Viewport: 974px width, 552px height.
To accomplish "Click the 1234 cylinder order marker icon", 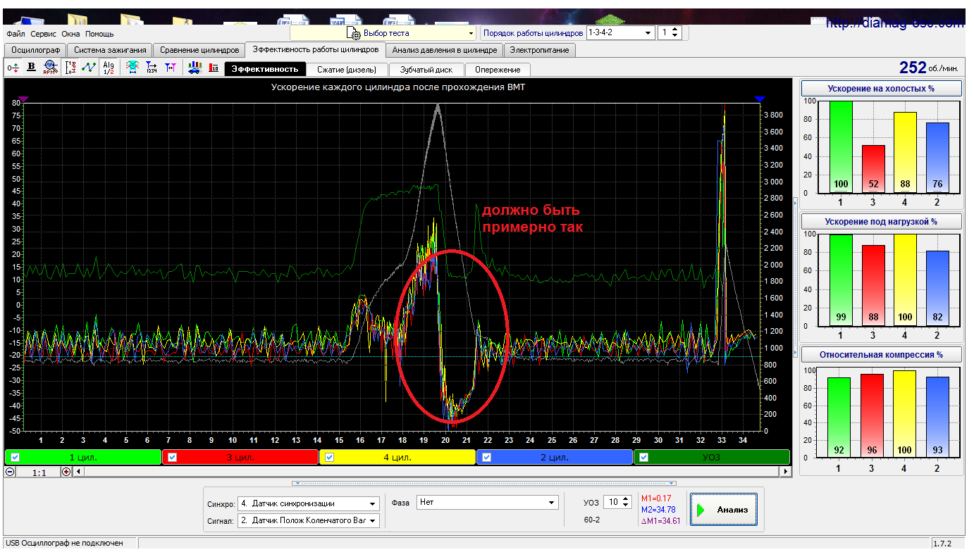I will [151, 68].
